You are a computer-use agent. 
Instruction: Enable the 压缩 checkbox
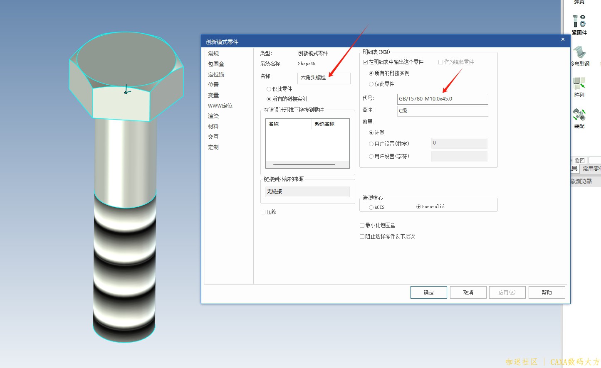[263, 212]
